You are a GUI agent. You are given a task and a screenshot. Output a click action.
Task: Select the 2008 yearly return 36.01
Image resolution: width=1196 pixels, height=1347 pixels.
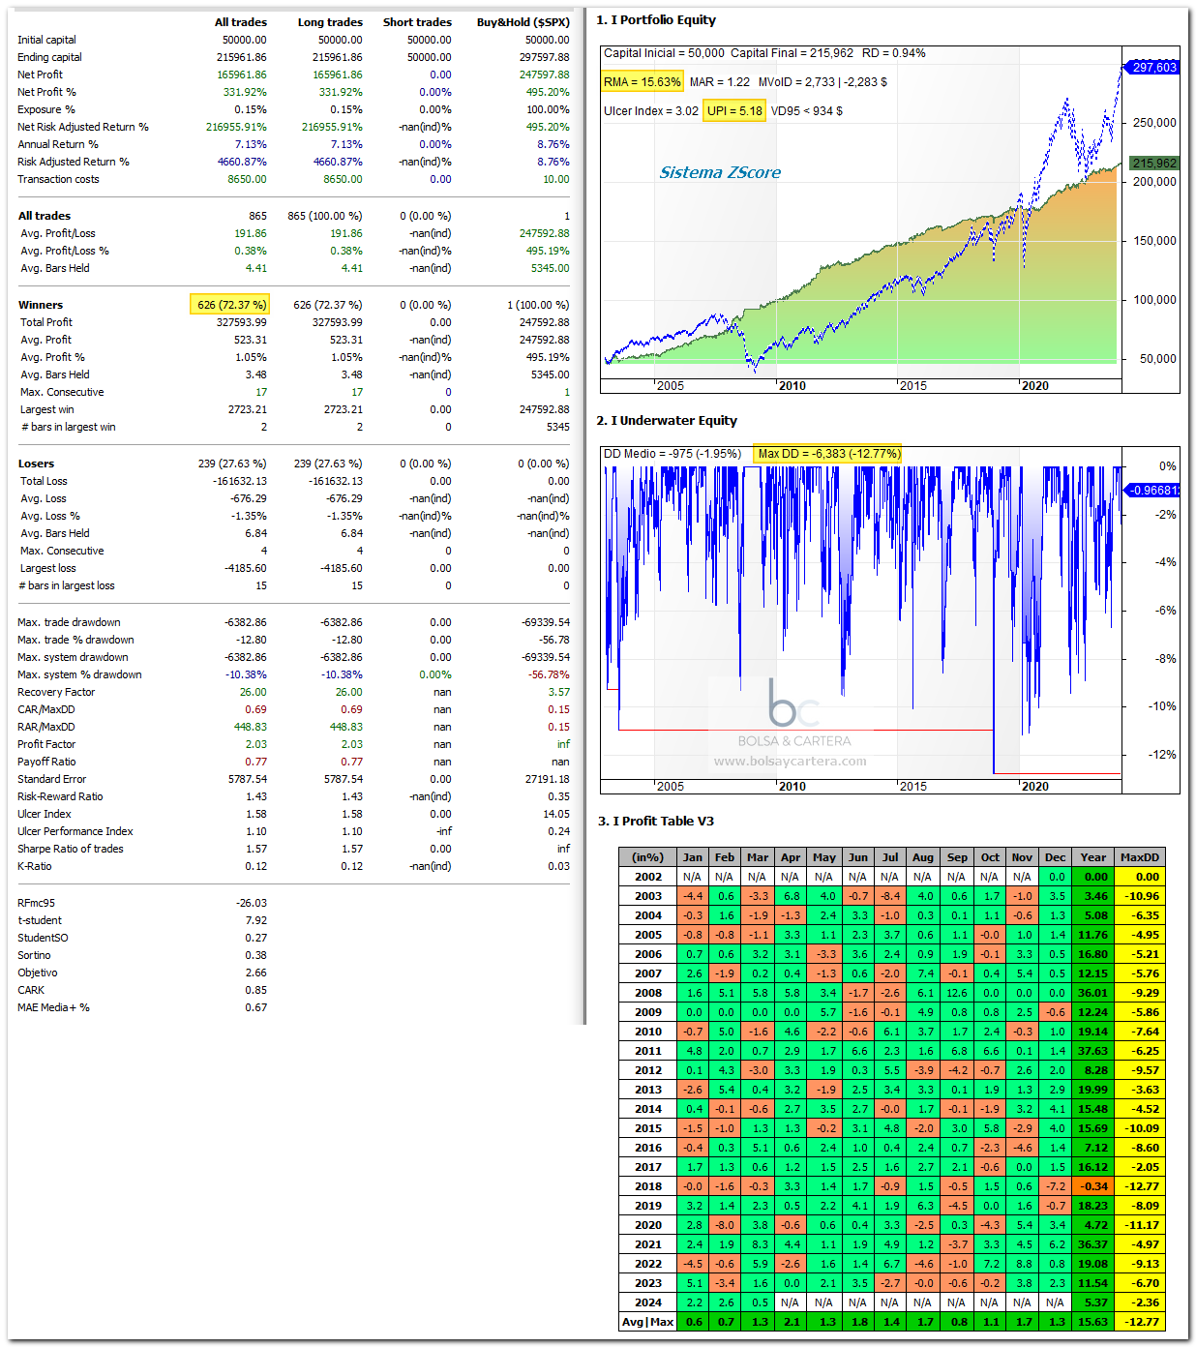coord(1093,993)
